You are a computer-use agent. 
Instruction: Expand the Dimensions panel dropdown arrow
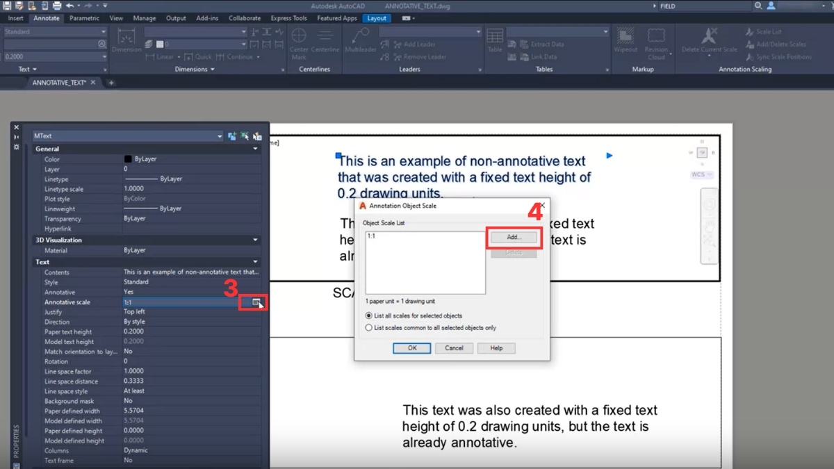click(x=213, y=69)
